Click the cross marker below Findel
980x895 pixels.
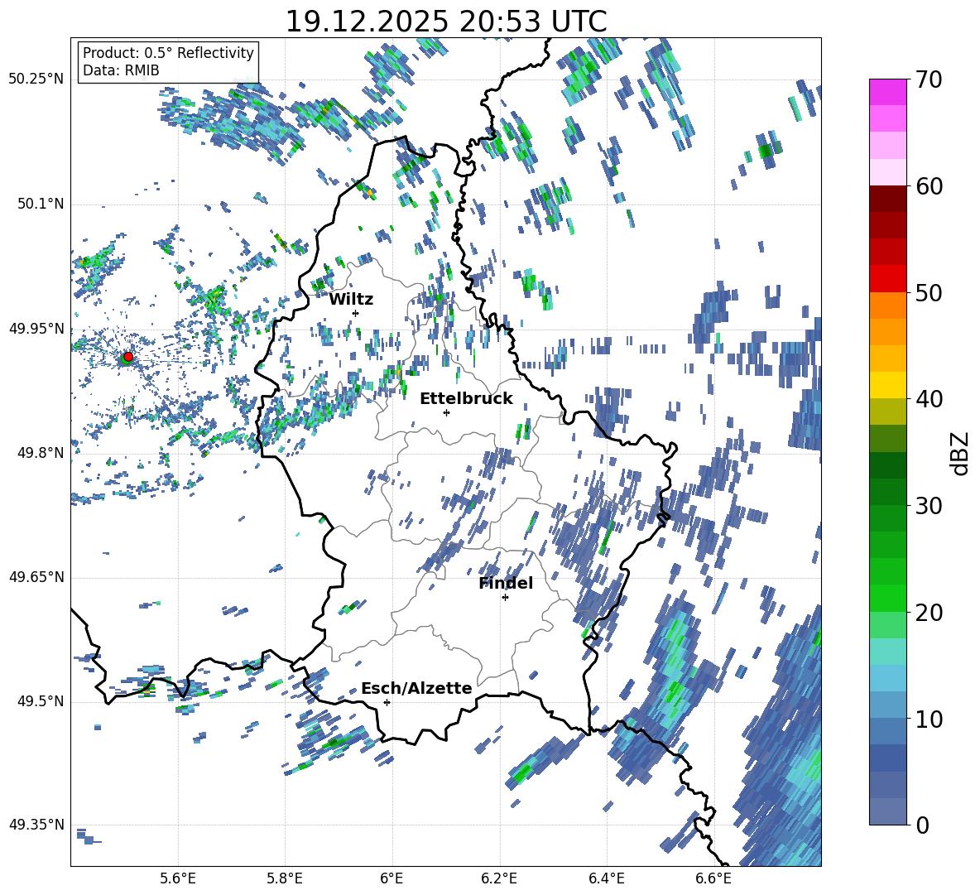505,598
